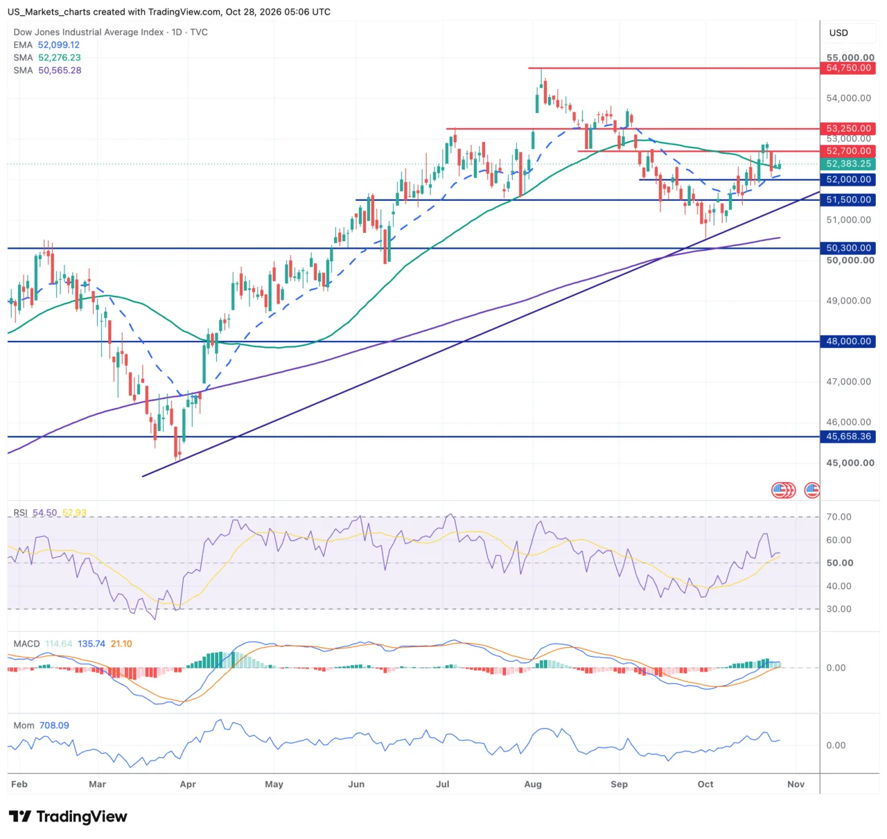
Task: Click the US_Markets_charts header caption
Action: pyautogui.click(x=169, y=12)
